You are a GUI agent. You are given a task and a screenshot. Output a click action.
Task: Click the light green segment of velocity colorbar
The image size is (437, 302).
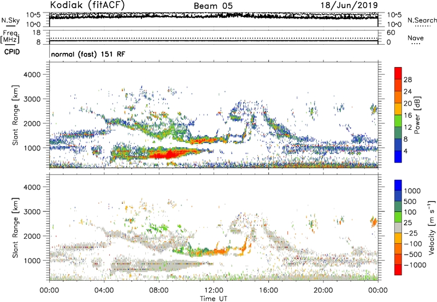[x=398, y=217]
